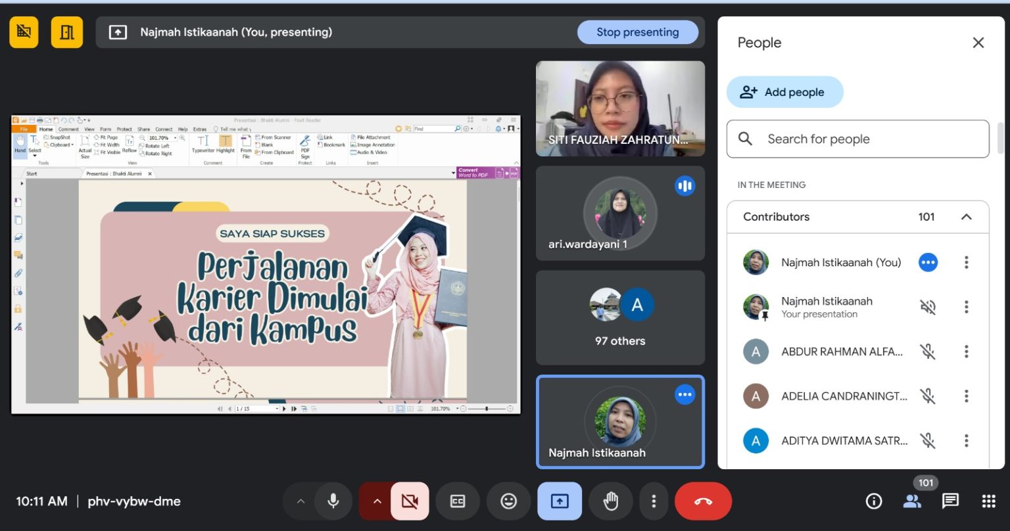Click the Add people button

coord(784,92)
